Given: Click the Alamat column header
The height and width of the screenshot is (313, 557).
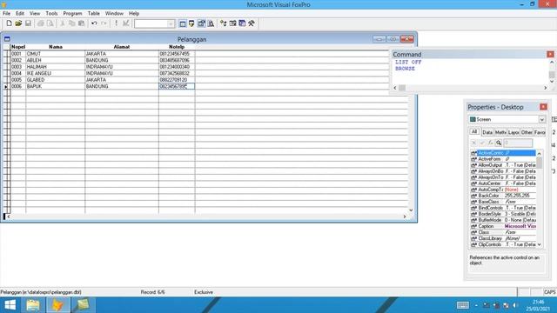Looking at the screenshot, I should [x=122, y=47].
